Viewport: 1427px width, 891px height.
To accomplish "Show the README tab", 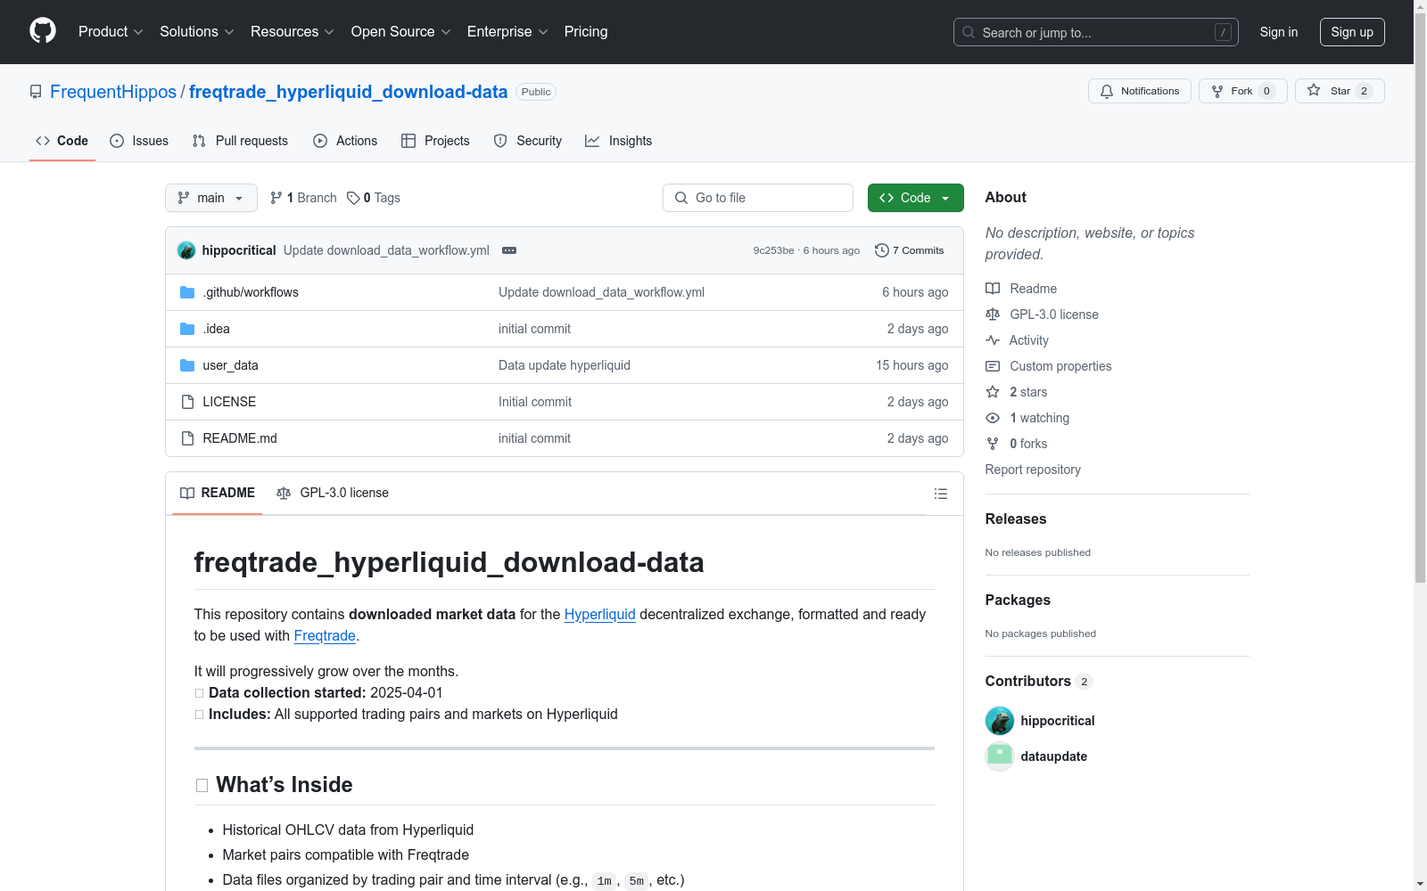I will coord(218,493).
